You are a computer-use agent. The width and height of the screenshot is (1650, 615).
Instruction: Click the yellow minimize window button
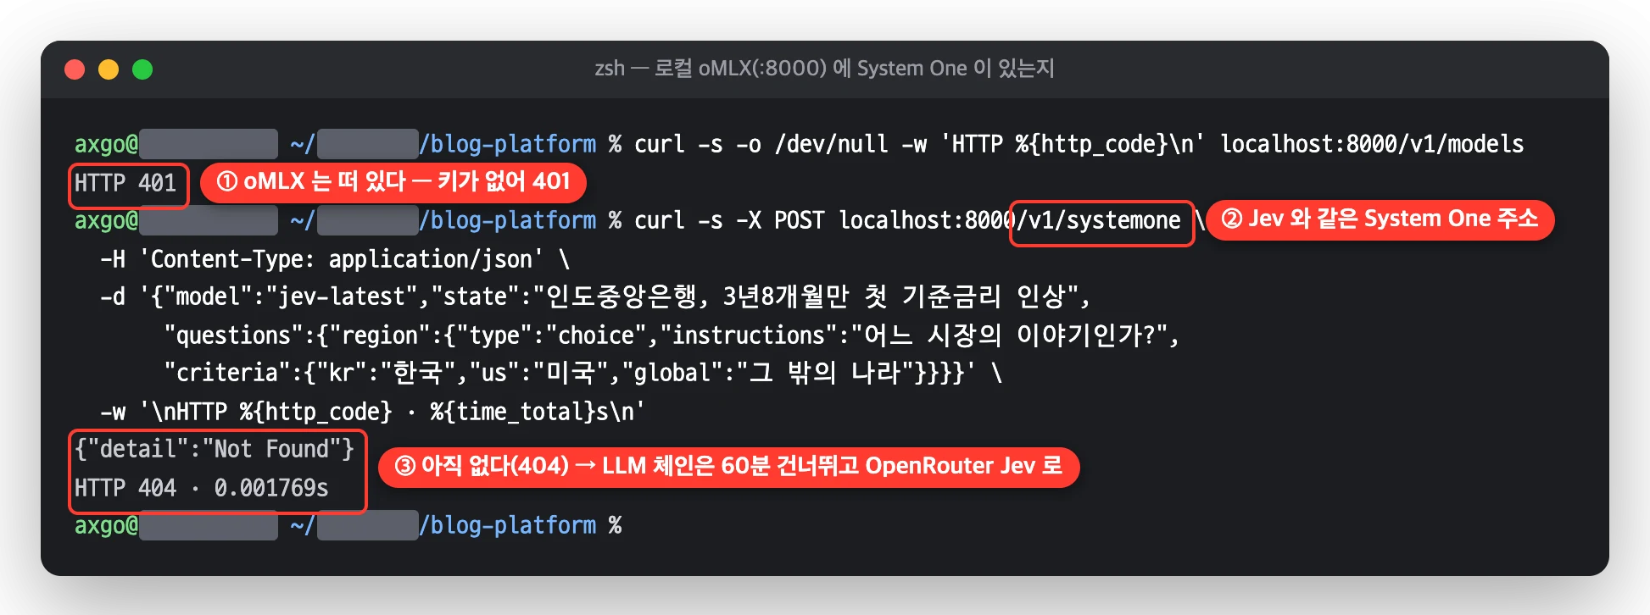tap(109, 69)
